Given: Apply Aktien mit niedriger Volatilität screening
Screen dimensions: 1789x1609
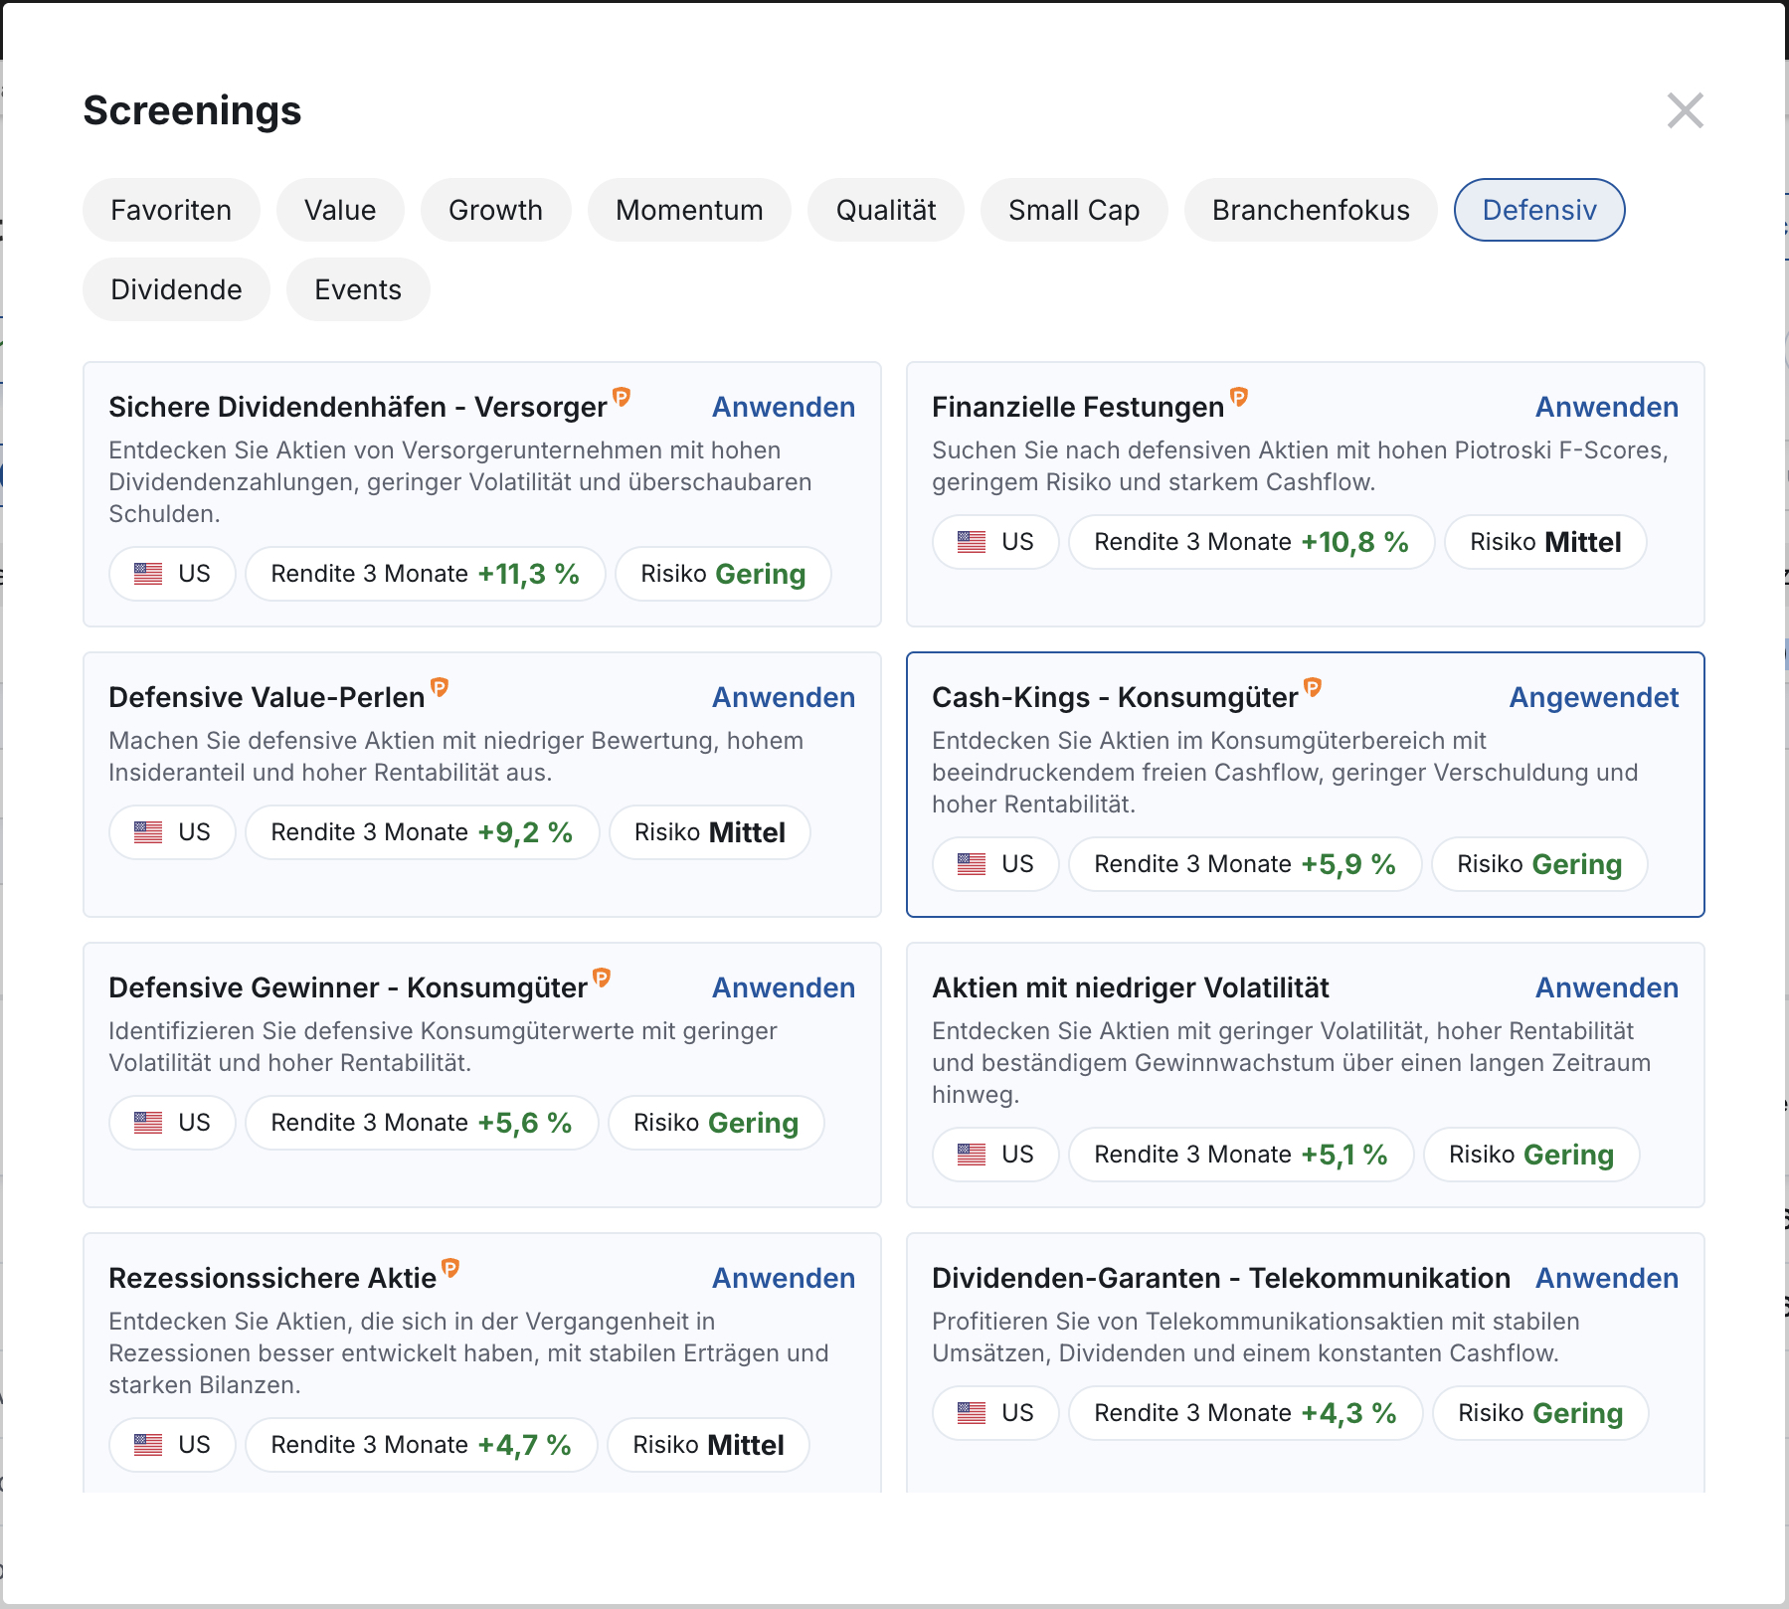Looking at the screenshot, I should click(1607, 987).
